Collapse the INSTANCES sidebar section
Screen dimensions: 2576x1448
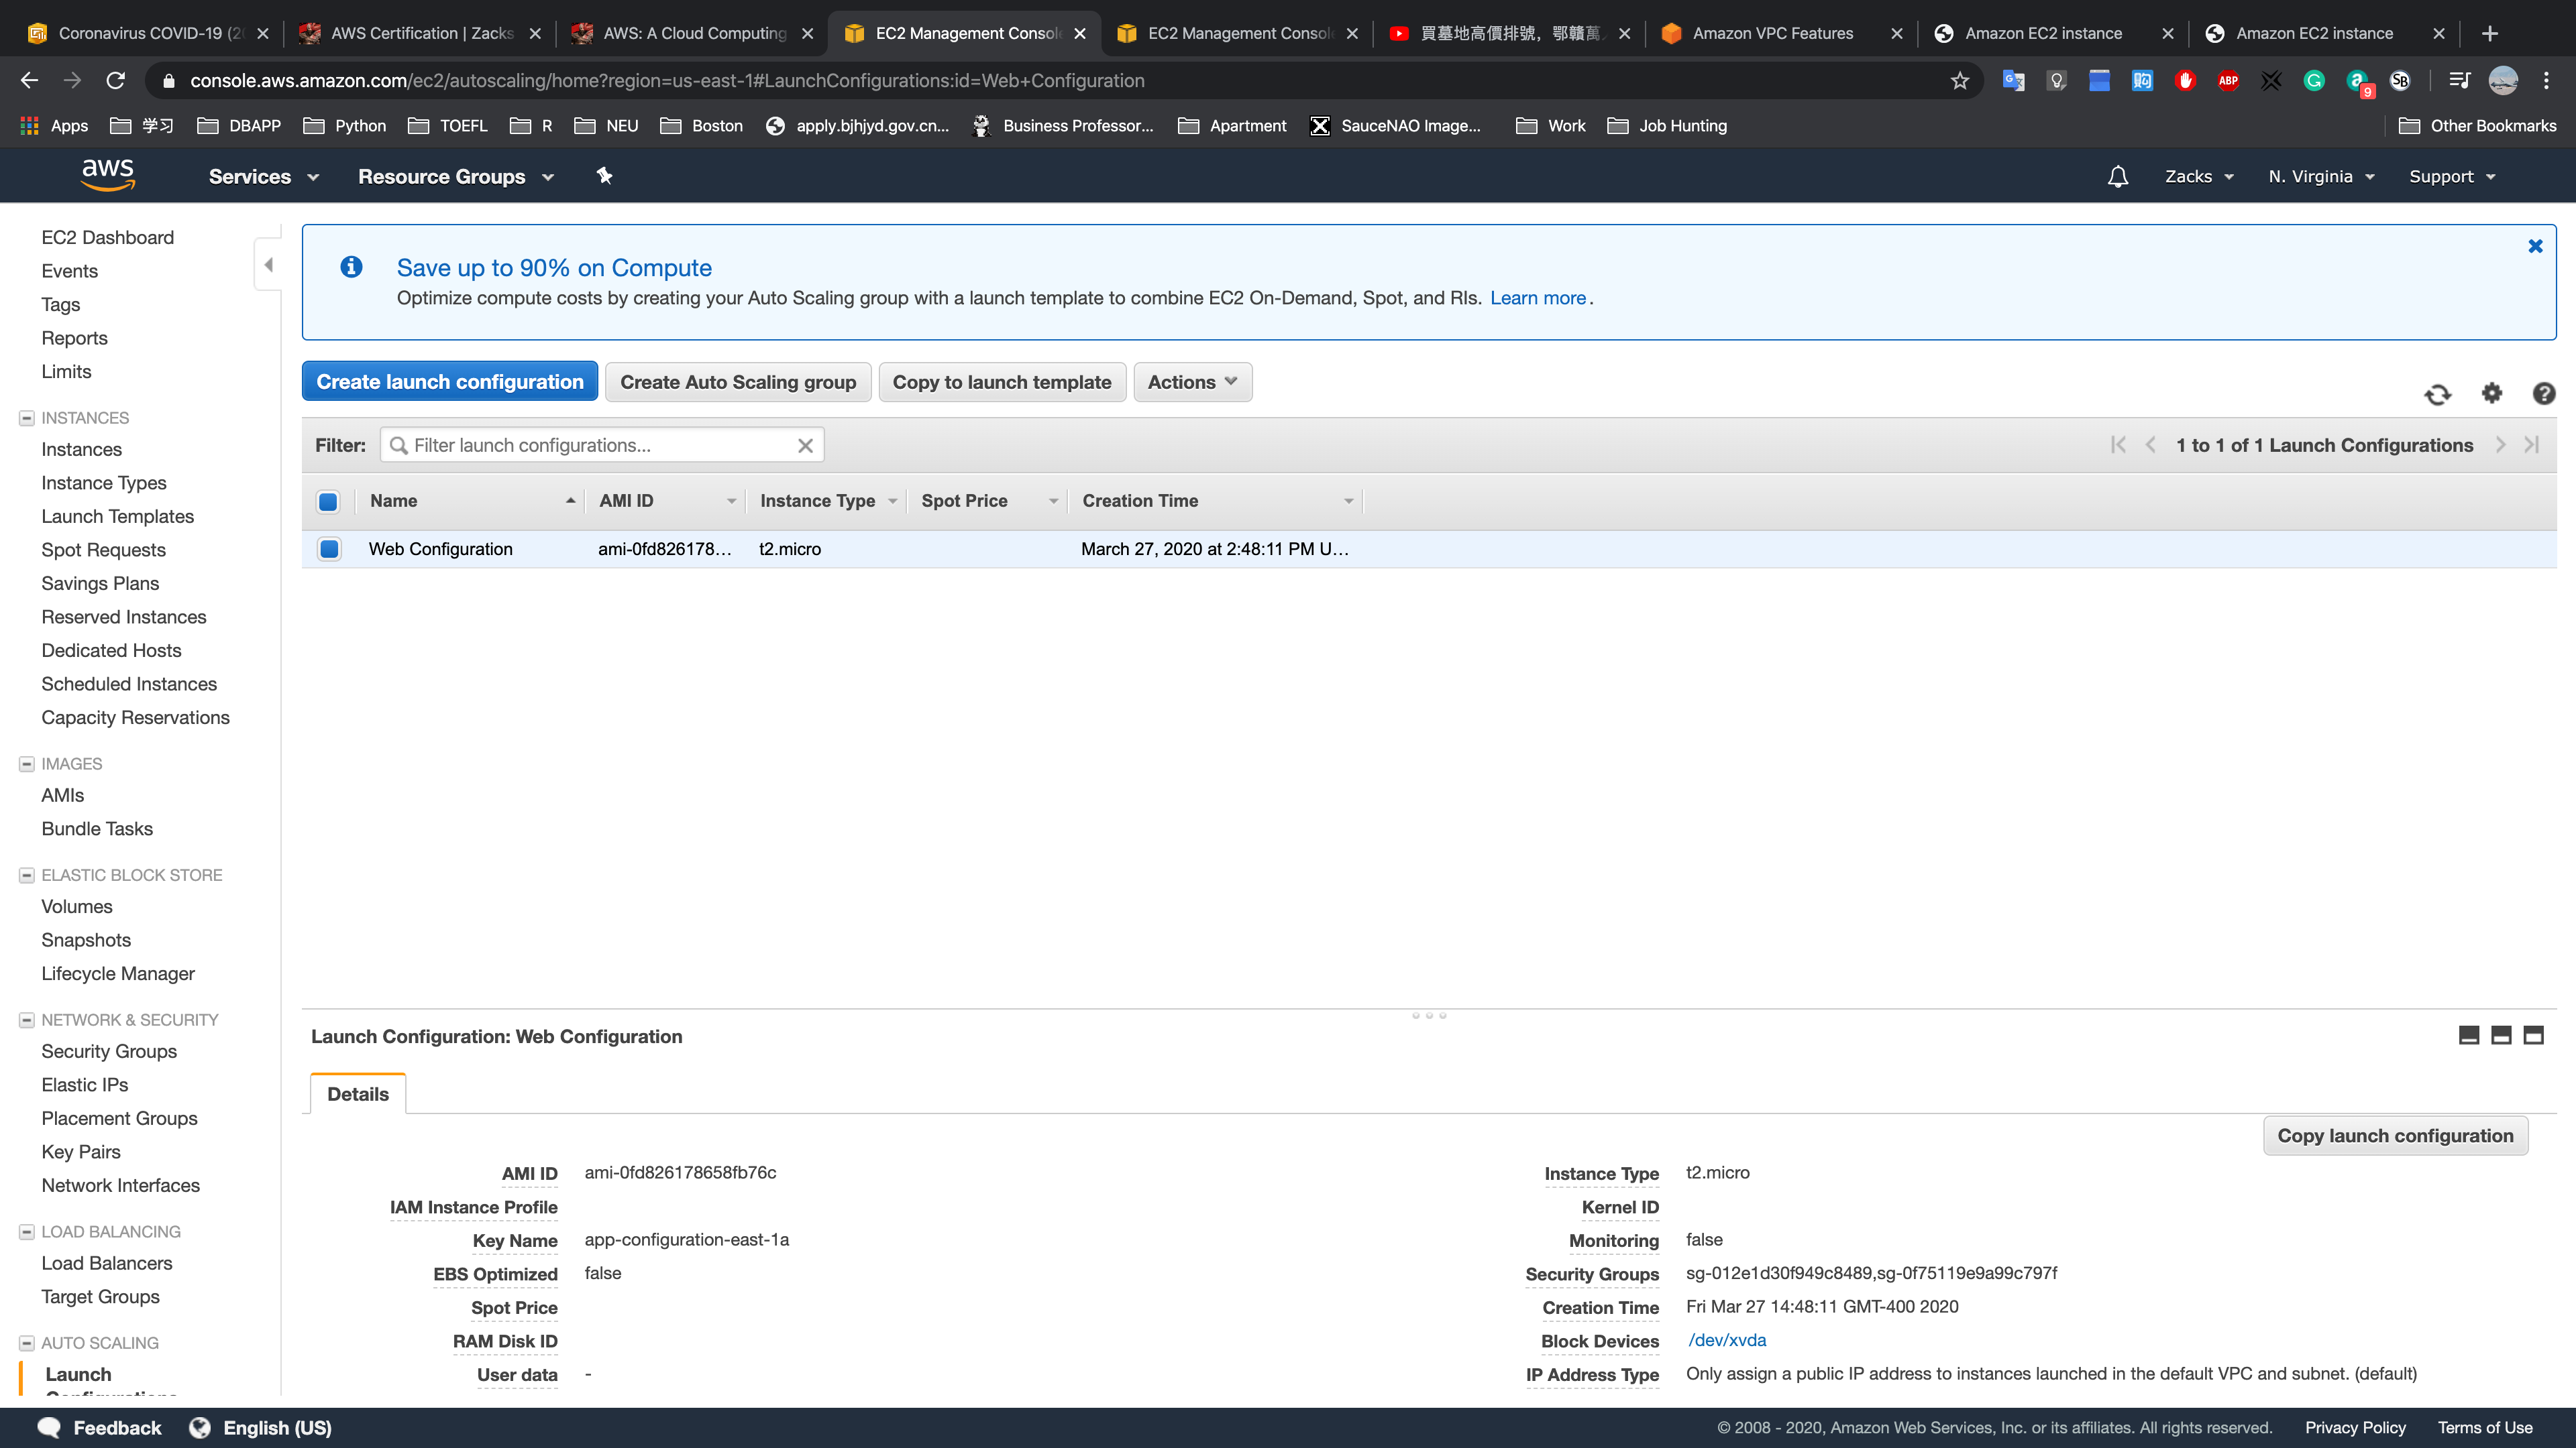pyautogui.click(x=27, y=418)
